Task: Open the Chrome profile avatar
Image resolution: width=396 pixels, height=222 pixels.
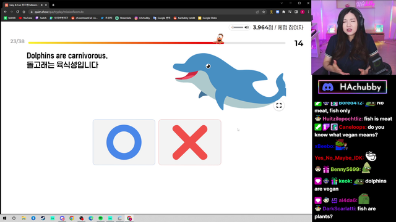Action: pos(303,12)
